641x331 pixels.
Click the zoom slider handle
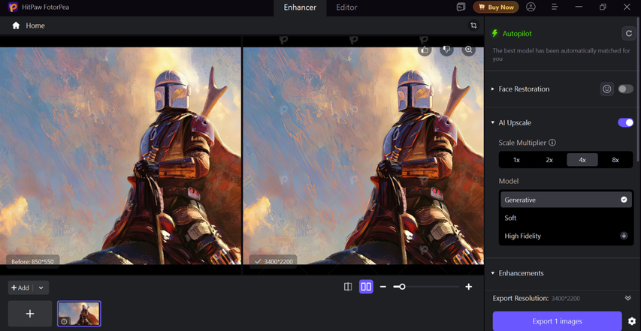[x=402, y=287]
